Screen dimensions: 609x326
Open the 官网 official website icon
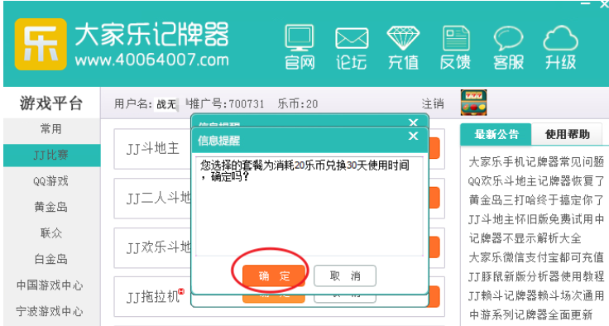tap(299, 47)
